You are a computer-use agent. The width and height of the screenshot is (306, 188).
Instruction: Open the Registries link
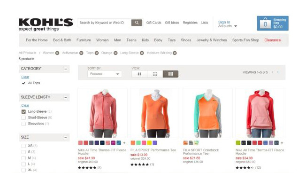[190, 23]
